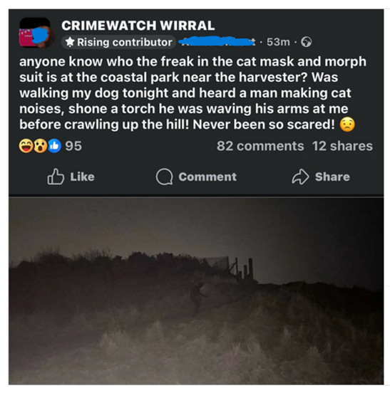
Task: Click the 53m post timestamp
Action: (x=278, y=42)
